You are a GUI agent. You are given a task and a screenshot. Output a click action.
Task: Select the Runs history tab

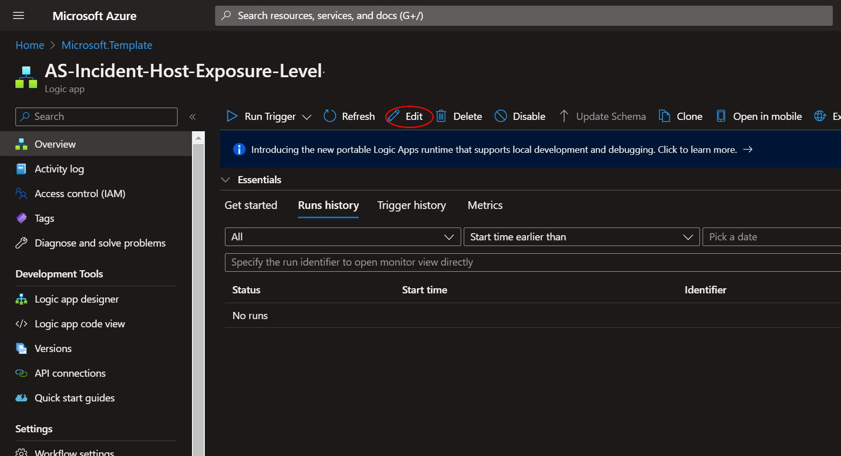click(328, 205)
